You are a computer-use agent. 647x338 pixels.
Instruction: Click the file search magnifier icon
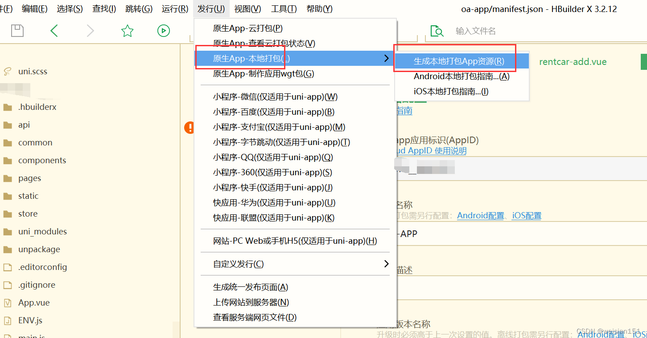point(437,31)
